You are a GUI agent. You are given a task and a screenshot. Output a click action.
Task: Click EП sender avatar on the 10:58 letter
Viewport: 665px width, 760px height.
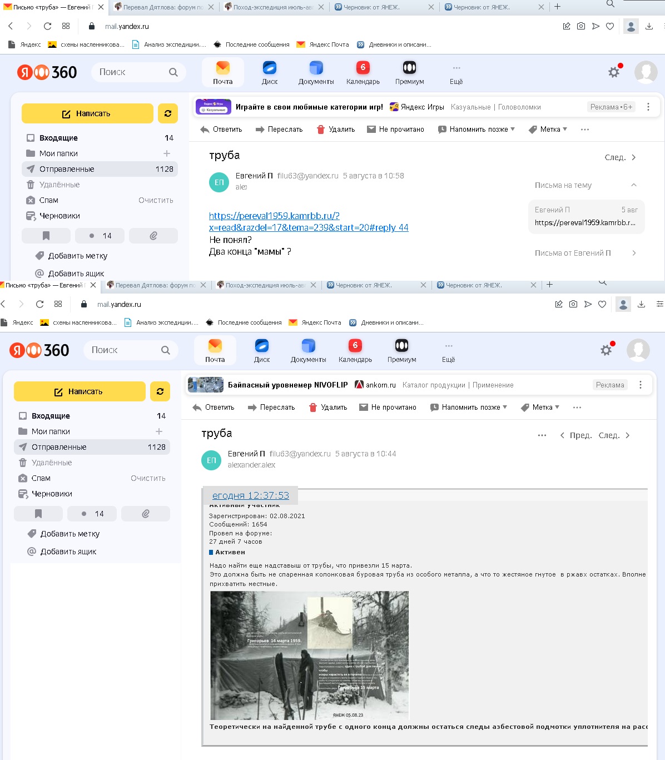(x=219, y=182)
